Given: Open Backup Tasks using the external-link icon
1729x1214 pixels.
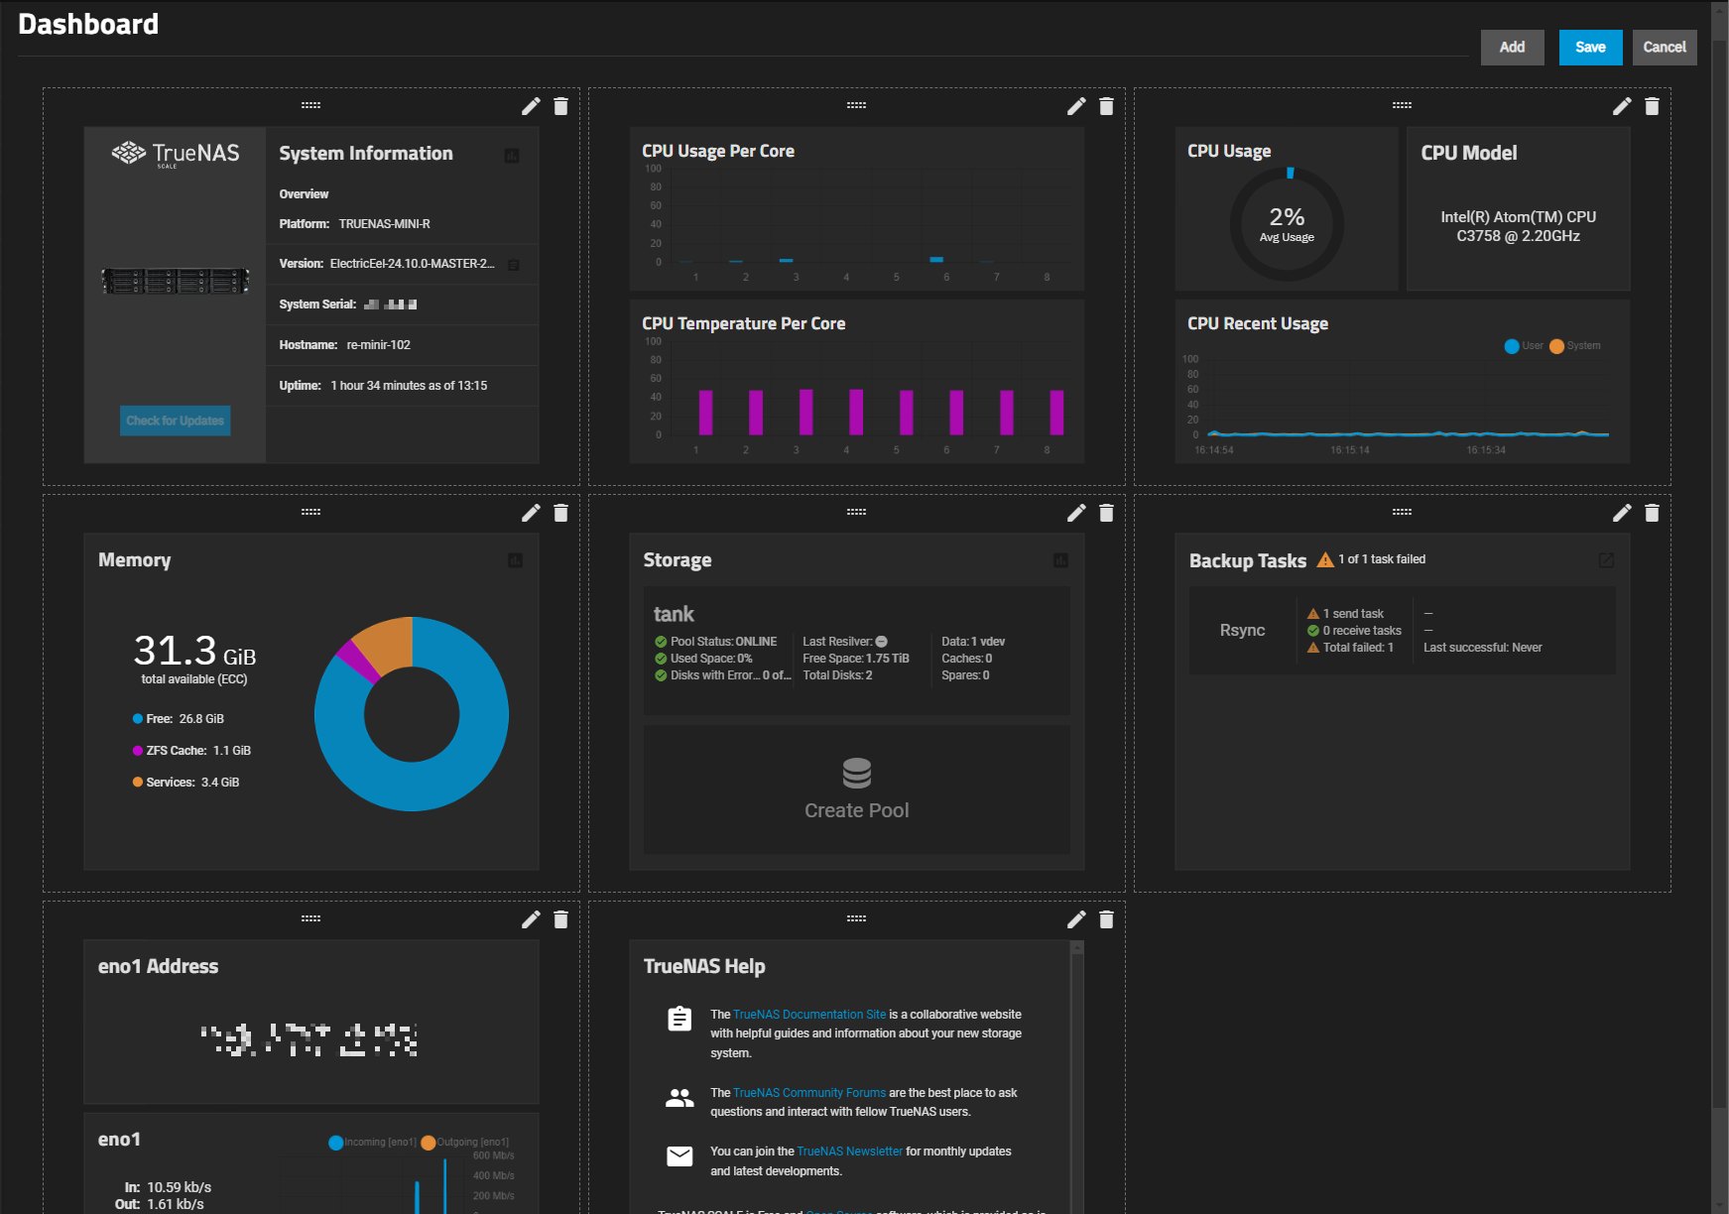Looking at the screenshot, I should tap(1607, 560).
